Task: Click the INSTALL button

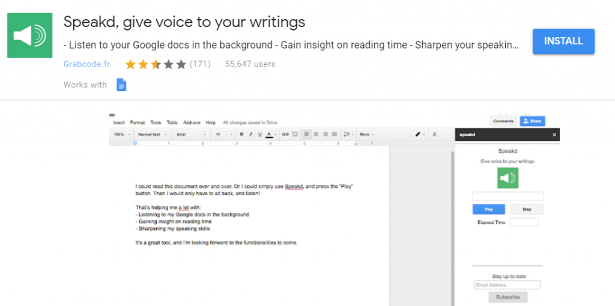Action: 563,41
